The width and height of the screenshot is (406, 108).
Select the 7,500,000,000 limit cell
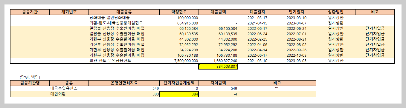click(x=179, y=61)
